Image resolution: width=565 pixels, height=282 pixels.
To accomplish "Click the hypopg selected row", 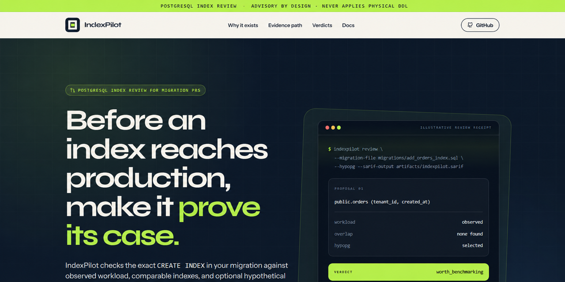I will 409,245.
